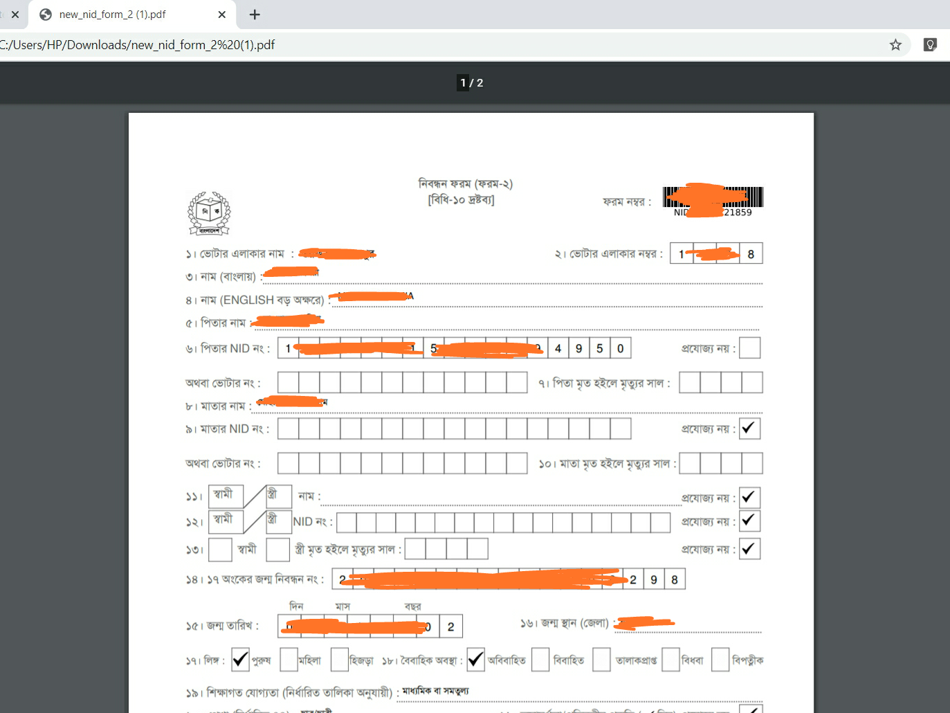Toggle প্রযোজ্য নয় checkbox for মাতার NID নং
This screenshot has width=950, height=713.
[x=750, y=428]
